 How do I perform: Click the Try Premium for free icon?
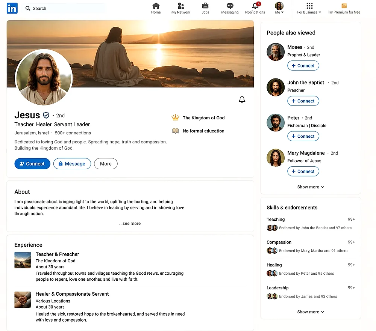tap(344, 6)
